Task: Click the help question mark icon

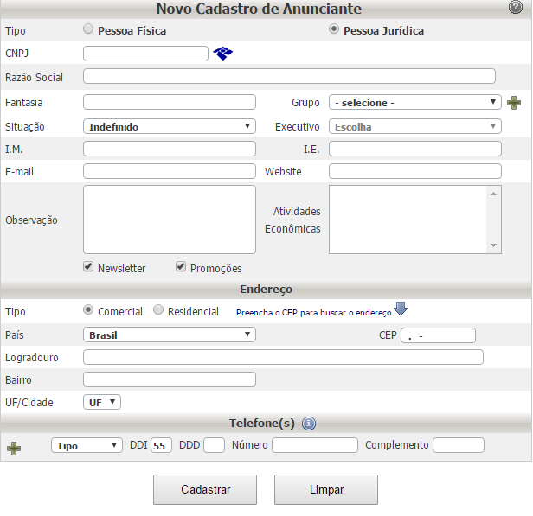Action: (516, 9)
